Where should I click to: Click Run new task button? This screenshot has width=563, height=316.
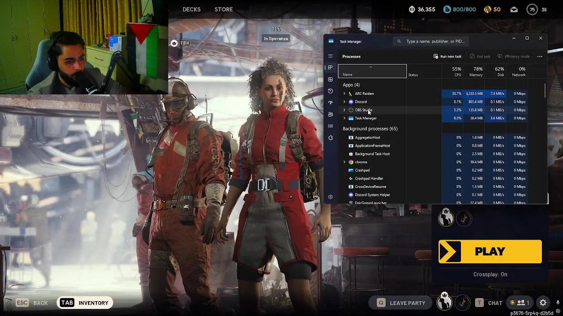(x=447, y=56)
